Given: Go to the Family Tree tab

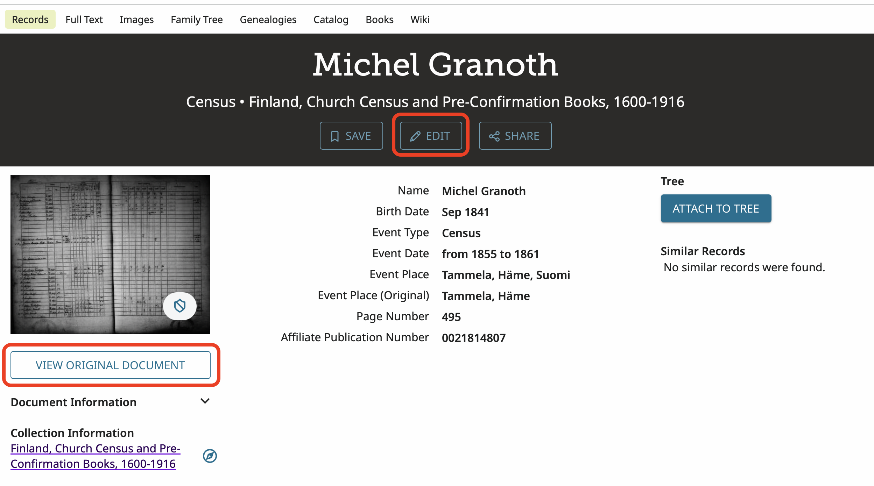Looking at the screenshot, I should click(197, 20).
